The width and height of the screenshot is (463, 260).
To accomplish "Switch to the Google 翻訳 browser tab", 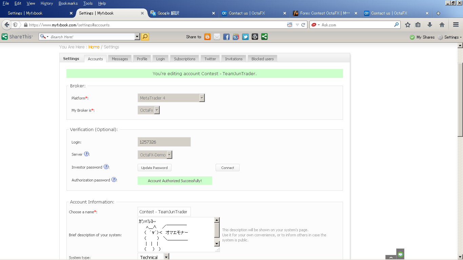I will [182, 13].
